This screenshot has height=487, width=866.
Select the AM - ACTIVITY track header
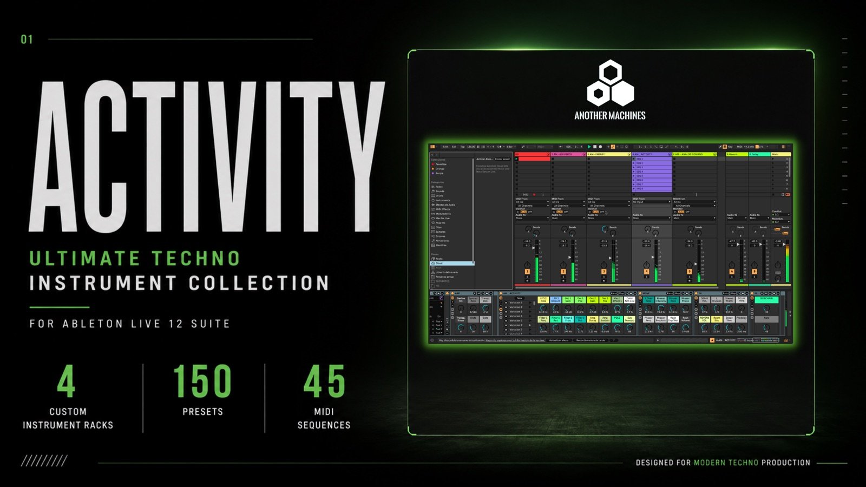click(652, 154)
